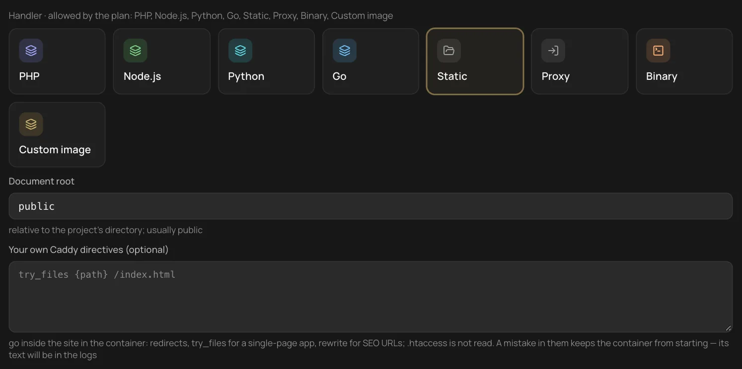Click the 'Handler · allowed by the plan' heading

201,16
